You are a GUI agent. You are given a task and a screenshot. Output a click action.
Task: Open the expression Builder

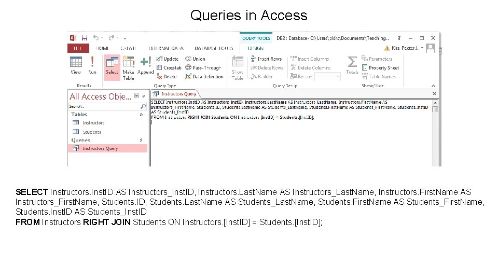point(261,77)
